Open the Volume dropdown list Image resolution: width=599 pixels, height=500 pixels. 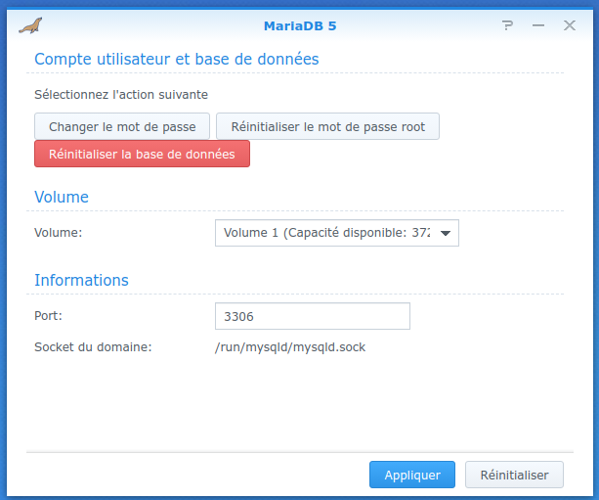336,233
